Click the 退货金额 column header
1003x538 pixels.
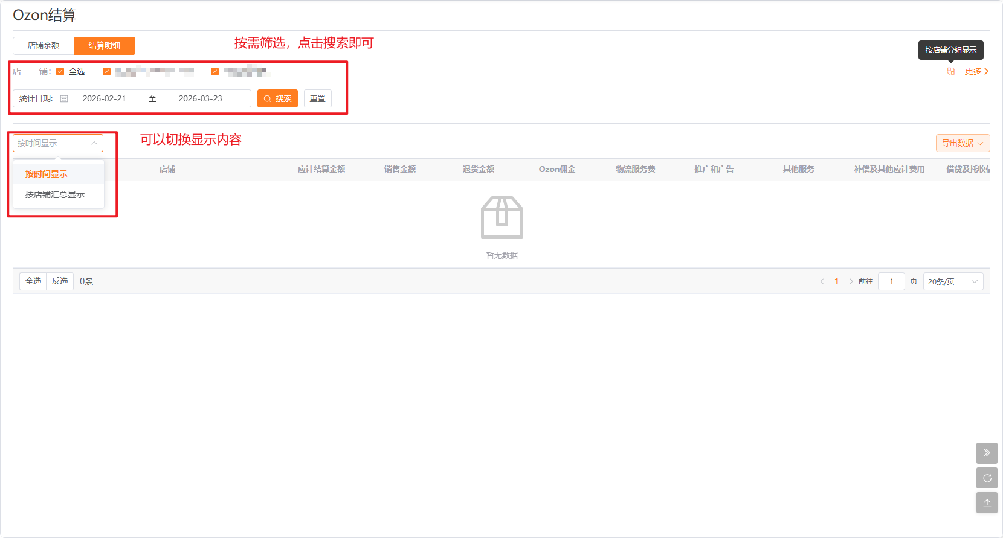point(479,170)
